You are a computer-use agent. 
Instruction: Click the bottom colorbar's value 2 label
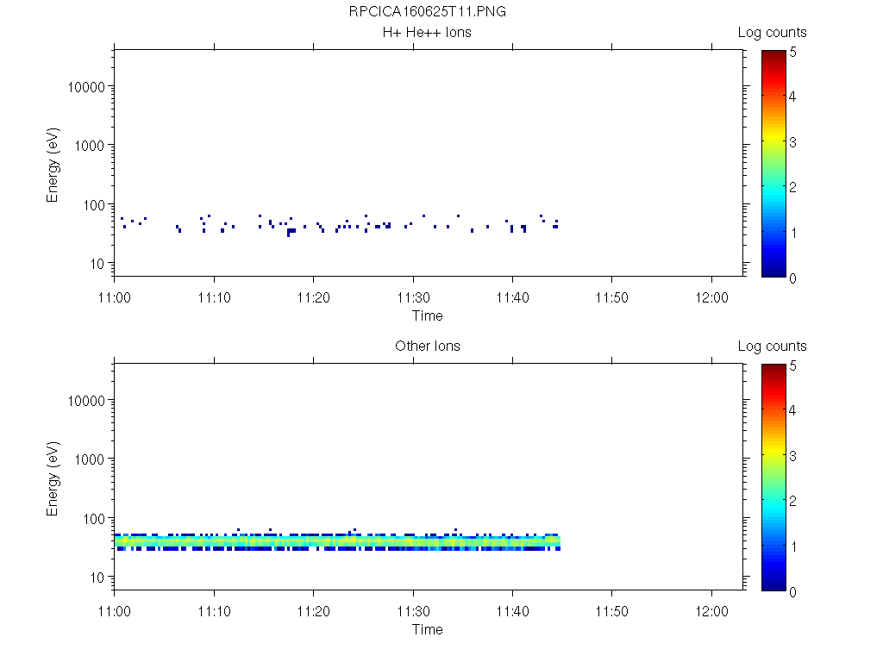point(793,501)
